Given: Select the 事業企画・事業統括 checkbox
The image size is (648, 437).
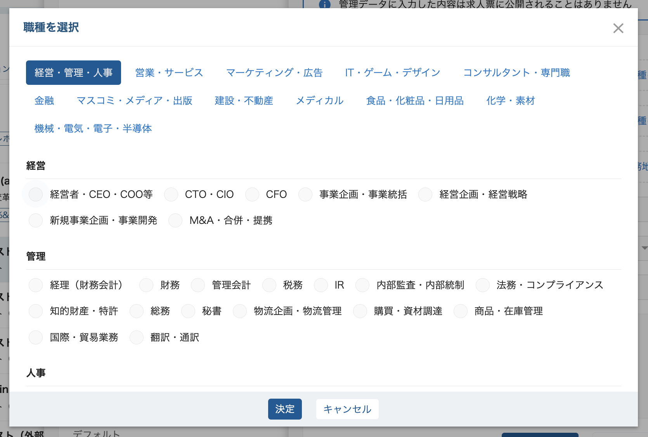Looking at the screenshot, I should [305, 194].
